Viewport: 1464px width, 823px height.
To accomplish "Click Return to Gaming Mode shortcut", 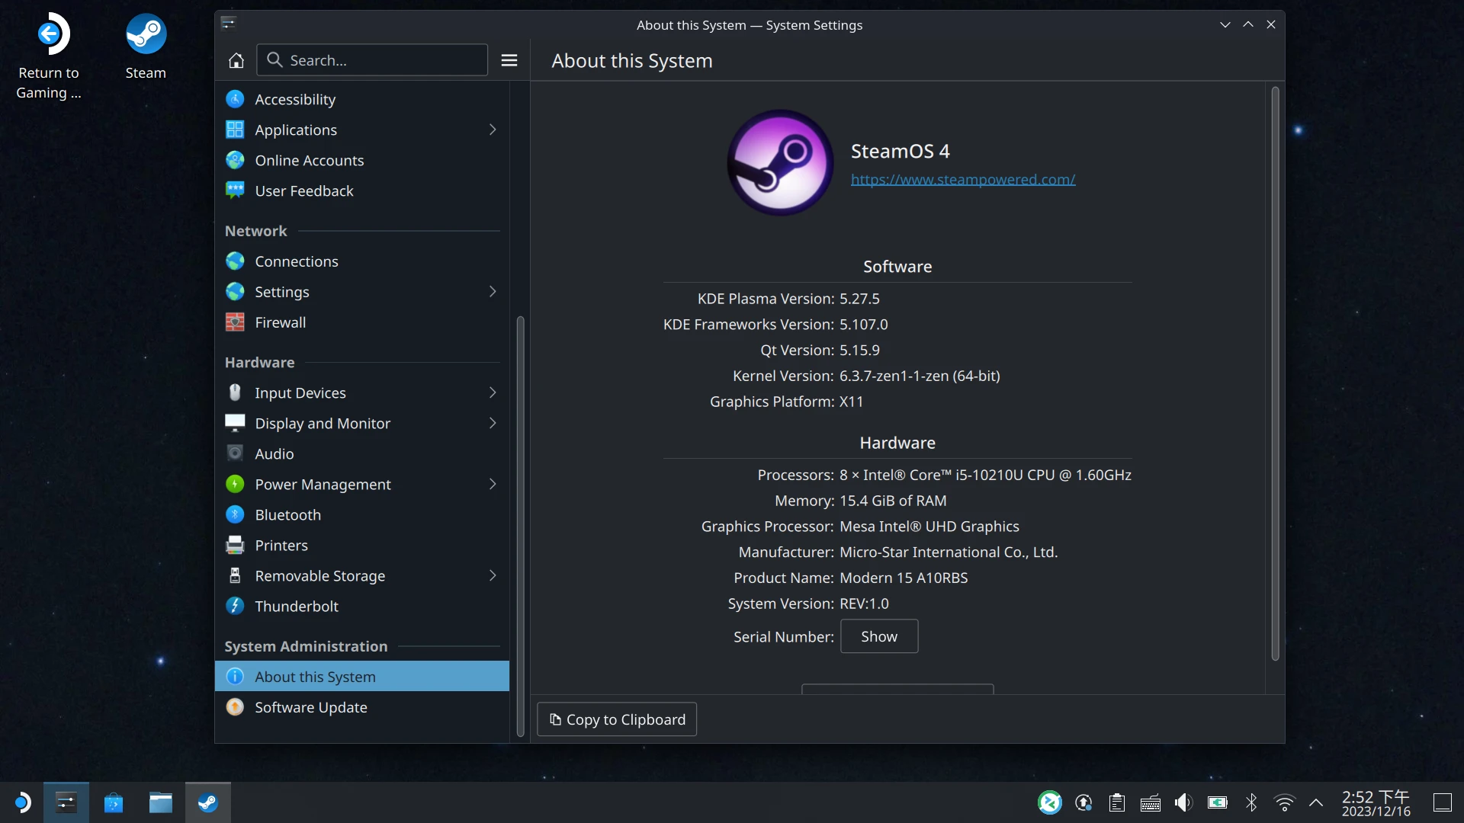I will pyautogui.click(x=49, y=34).
